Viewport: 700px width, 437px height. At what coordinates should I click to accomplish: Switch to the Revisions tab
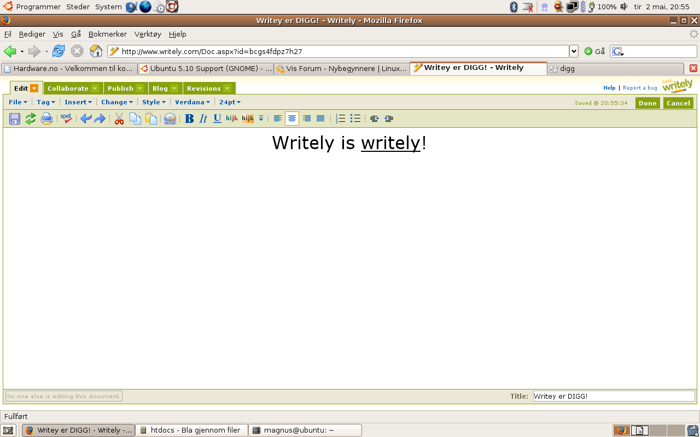coord(209,88)
